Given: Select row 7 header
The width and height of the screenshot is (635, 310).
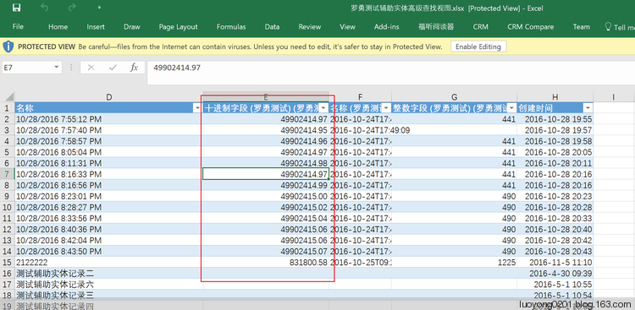Looking at the screenshot, I should tap(8, 174).
